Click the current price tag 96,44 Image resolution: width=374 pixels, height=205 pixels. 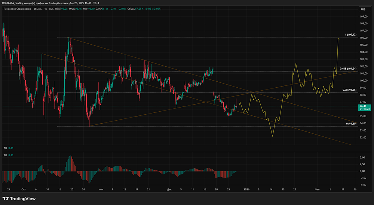click(x=363, y=106)
